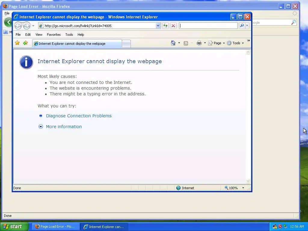Click the Firefox search magnifier icon
This screenshot has width=308, height=231.
tap(294, 22)
